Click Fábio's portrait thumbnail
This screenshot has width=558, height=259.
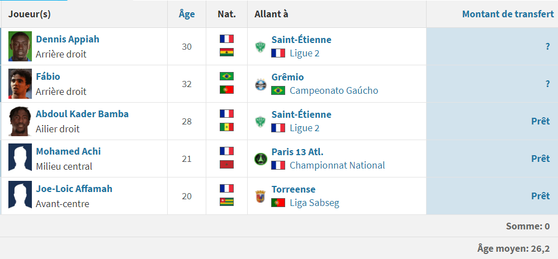tap(20, 84)
